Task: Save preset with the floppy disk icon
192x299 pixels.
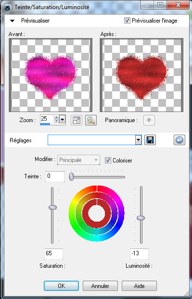Action: pyautogui.click(x=150, y=140)
